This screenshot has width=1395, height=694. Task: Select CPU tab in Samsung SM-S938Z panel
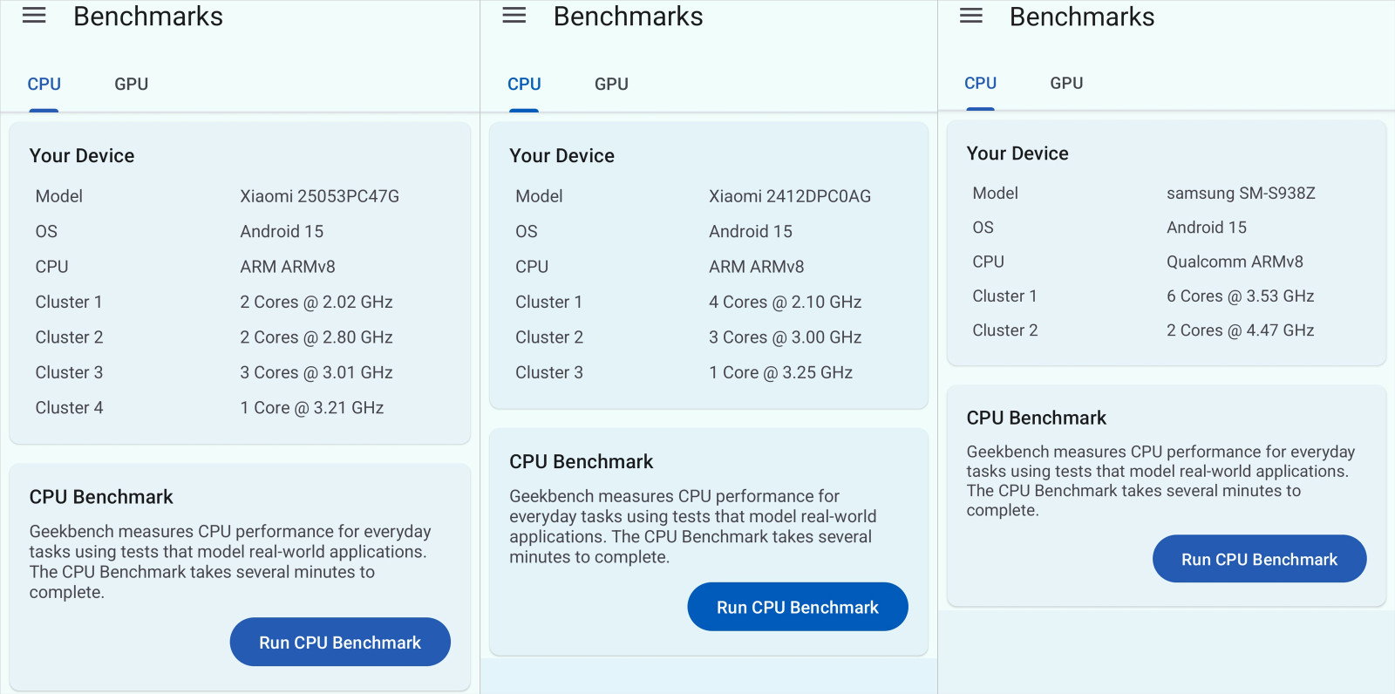(980, 84)
